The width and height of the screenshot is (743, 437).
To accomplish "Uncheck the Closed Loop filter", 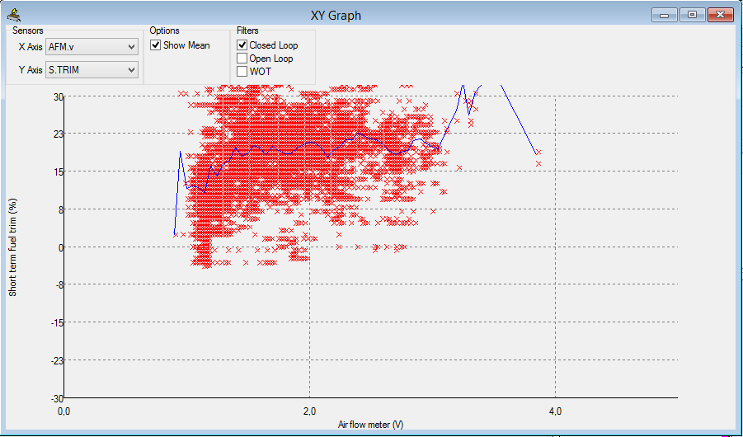I will 242,45.
